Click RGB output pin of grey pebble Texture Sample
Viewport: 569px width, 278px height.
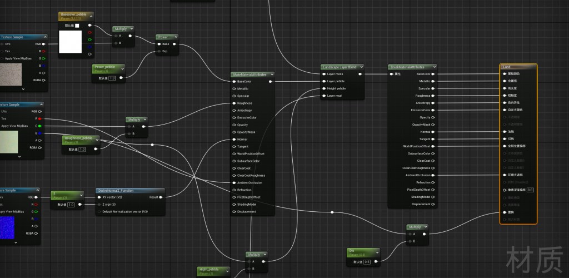click(x=44, y=44)
